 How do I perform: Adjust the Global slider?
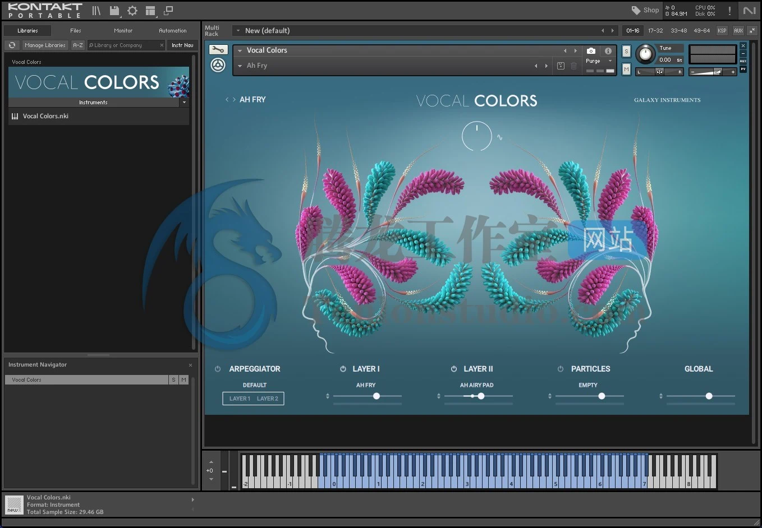[x=701, y=396]
